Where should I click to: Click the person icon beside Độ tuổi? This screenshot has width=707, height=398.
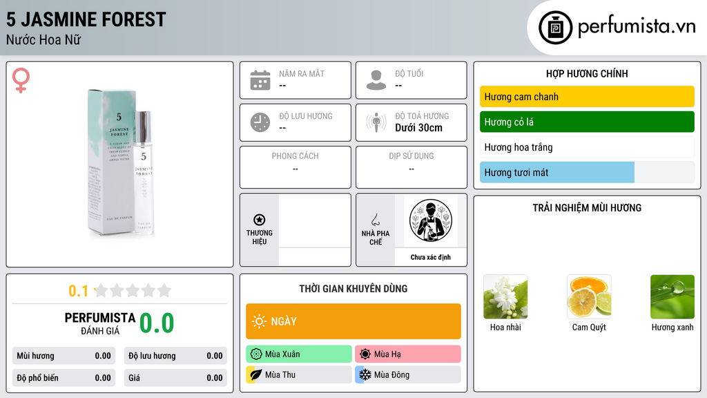[376, 80]
